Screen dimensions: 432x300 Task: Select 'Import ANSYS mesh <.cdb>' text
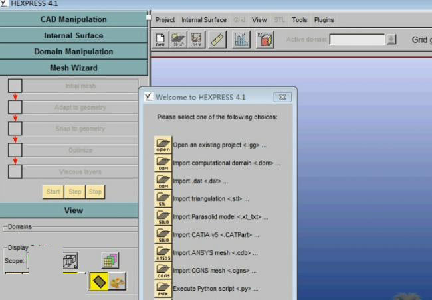click(x=215, y=253)
